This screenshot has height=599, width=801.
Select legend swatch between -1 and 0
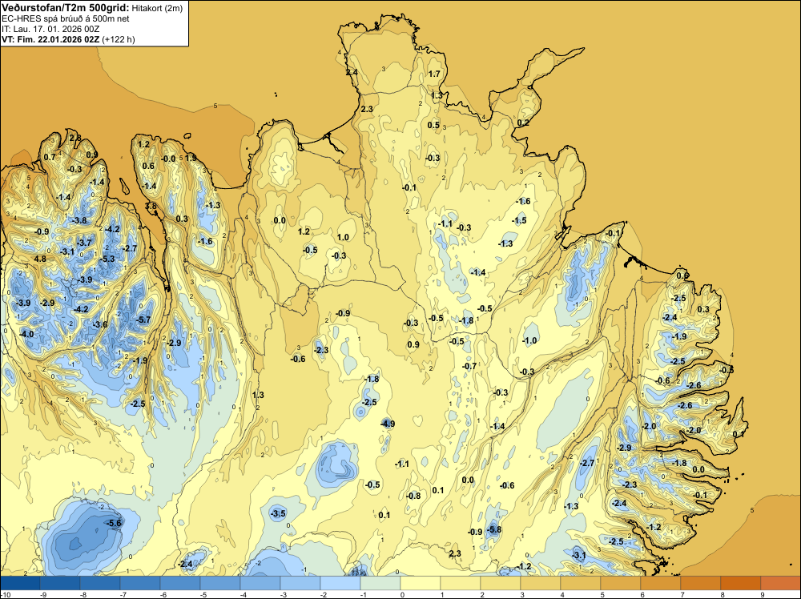coord(380,583)
